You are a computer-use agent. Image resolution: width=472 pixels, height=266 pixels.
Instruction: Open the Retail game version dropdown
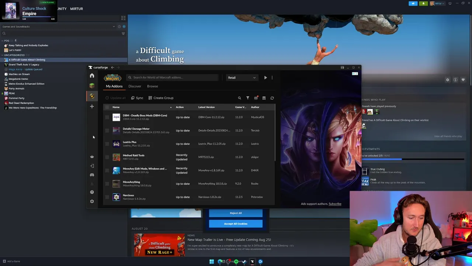242,78
